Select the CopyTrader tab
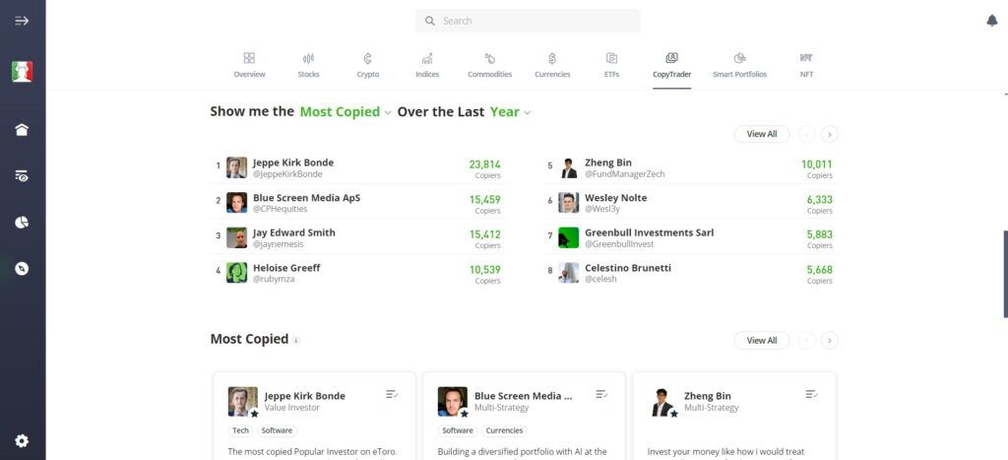1008x460 pixels. click(671, 66)
